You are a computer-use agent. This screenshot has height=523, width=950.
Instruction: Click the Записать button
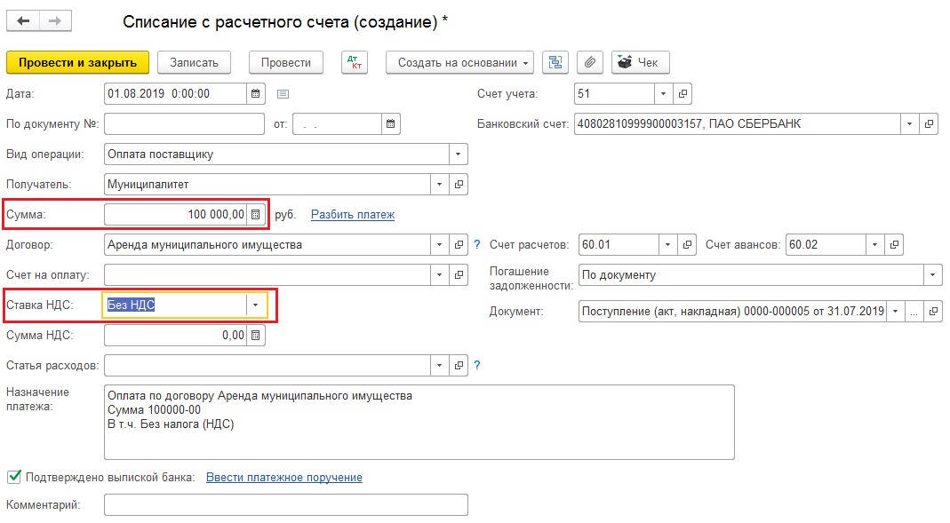point(194,62)
